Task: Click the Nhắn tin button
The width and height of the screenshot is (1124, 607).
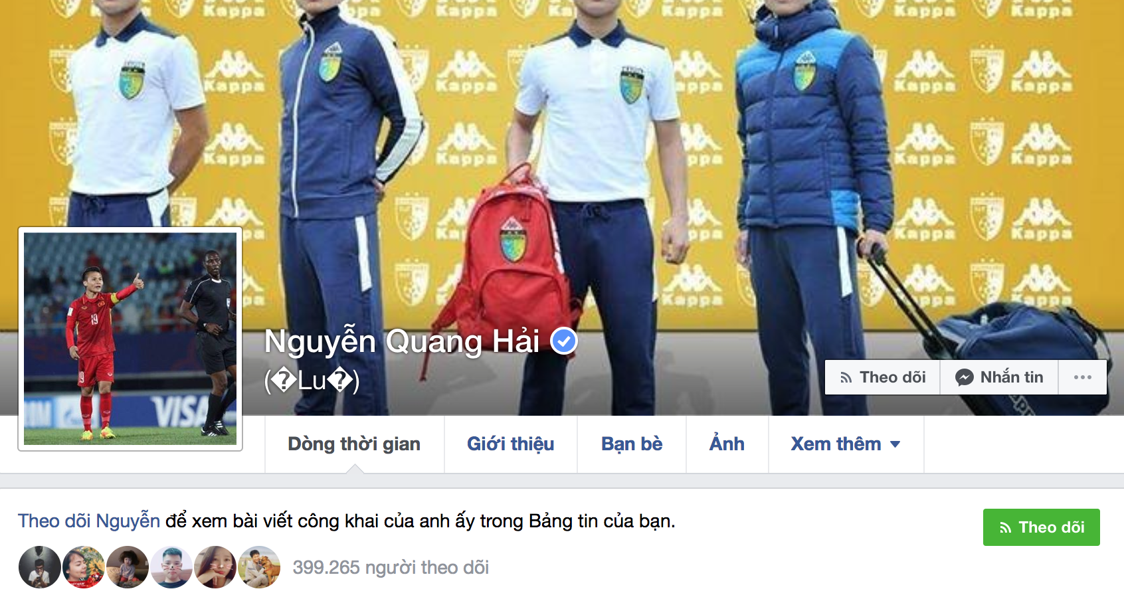Action: [x=999, y=377]
